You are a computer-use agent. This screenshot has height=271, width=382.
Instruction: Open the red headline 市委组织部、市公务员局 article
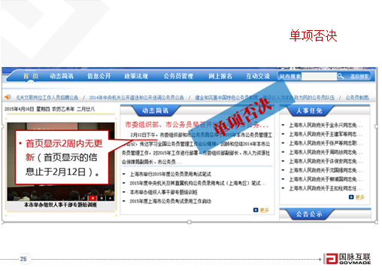pos(197,124)
